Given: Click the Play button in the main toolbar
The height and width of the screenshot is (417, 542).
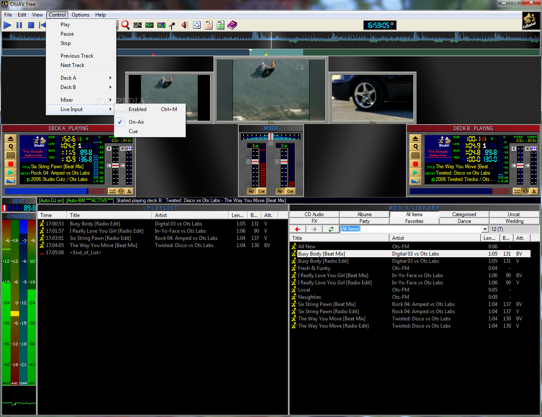Looking at the screenshot, I should pyautogui.click(x=7, y=25).
